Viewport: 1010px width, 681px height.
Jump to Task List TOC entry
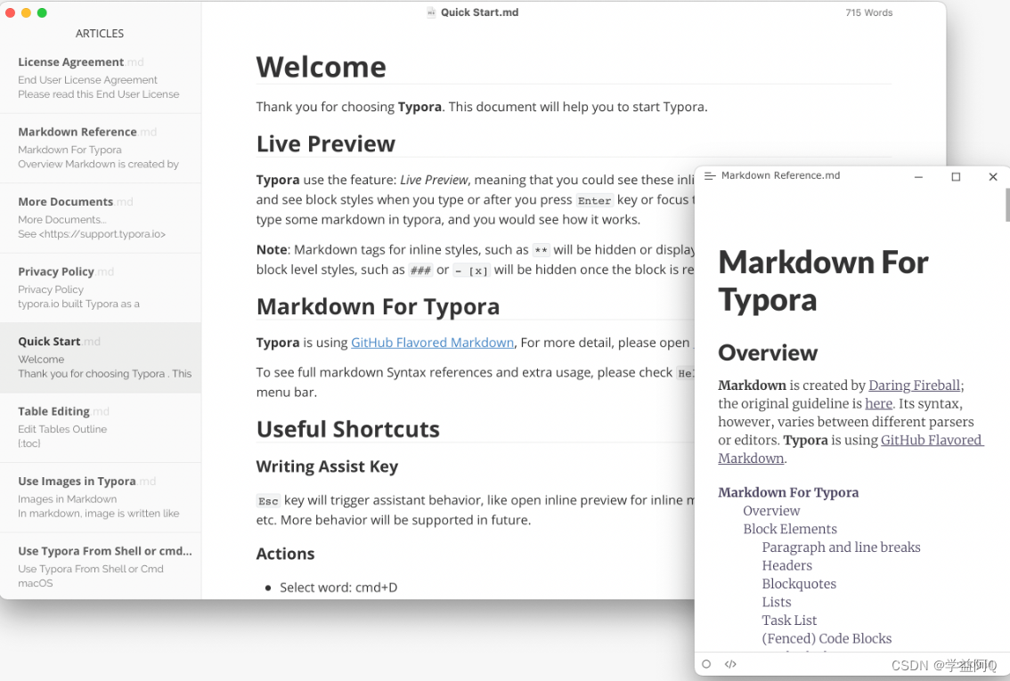[x=789, y=620]
